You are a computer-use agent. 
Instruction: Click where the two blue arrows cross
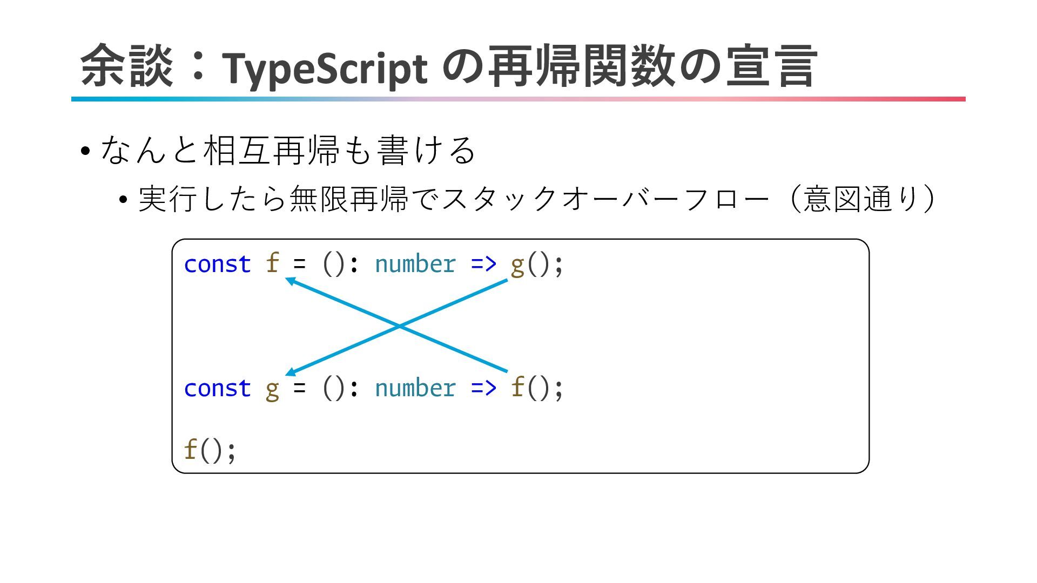coord(399,326)
